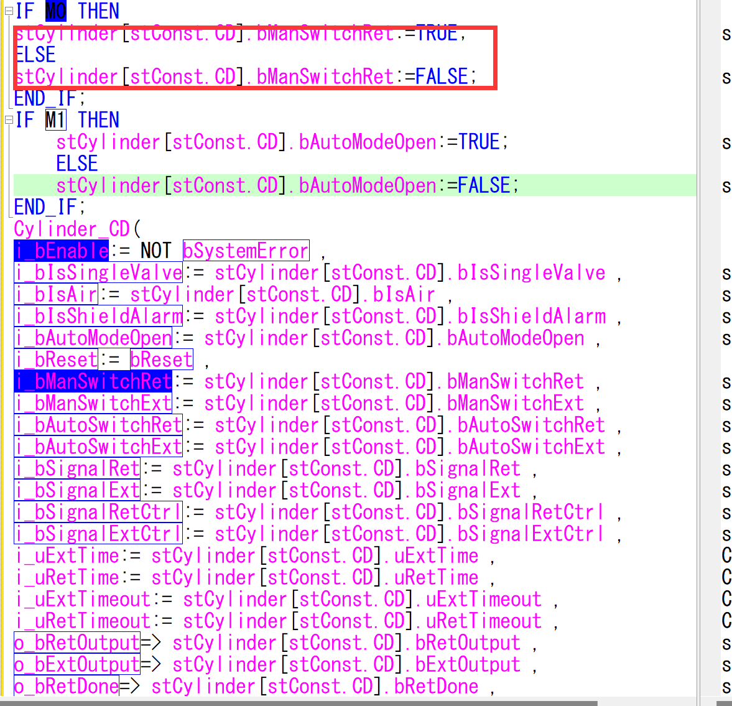Select the highlighted i_bManSwitchRet input parameter
Viewport: 732px width, 706px height.
[x=93, y=381]
